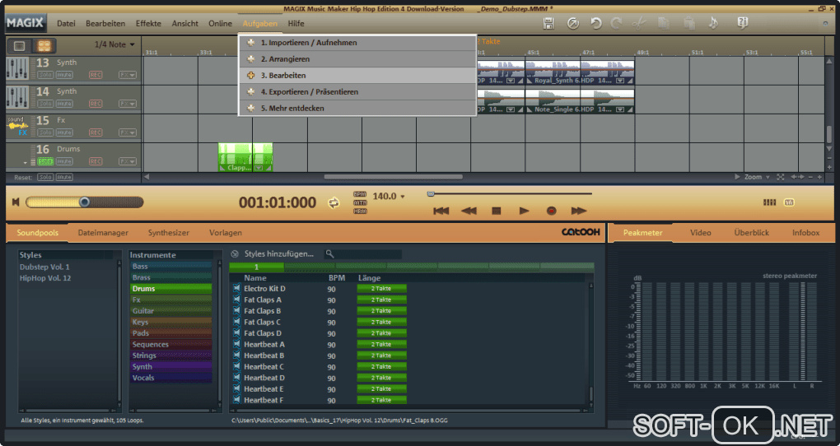Click Styles hinzufügen...
Viewport: 840px width, 446px height.
coord(278,253)
